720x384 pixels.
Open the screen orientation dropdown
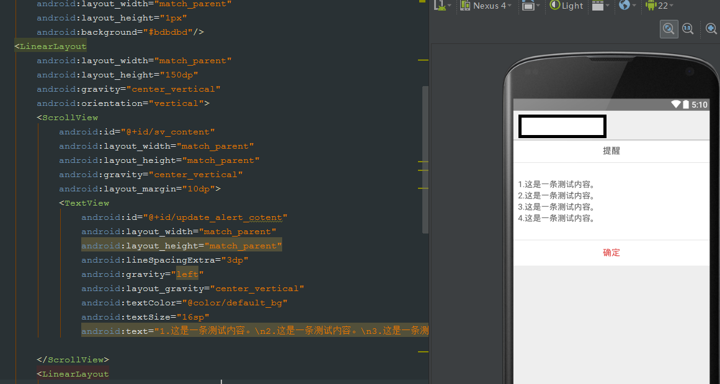531,6
